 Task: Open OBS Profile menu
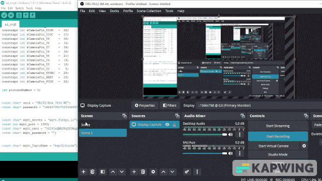point(128,11)
